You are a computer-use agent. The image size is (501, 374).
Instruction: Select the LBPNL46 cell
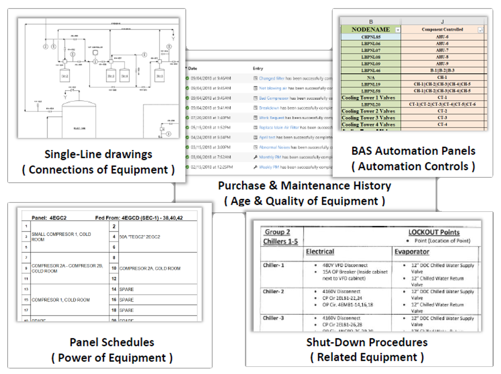(x=371, y=70)
